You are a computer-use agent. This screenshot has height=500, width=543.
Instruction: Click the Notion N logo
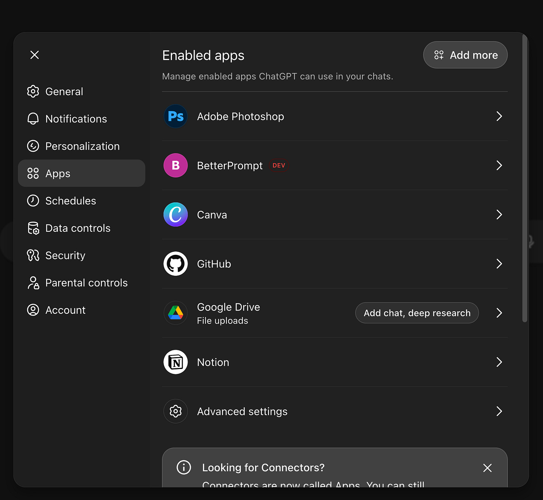point(176,362)
